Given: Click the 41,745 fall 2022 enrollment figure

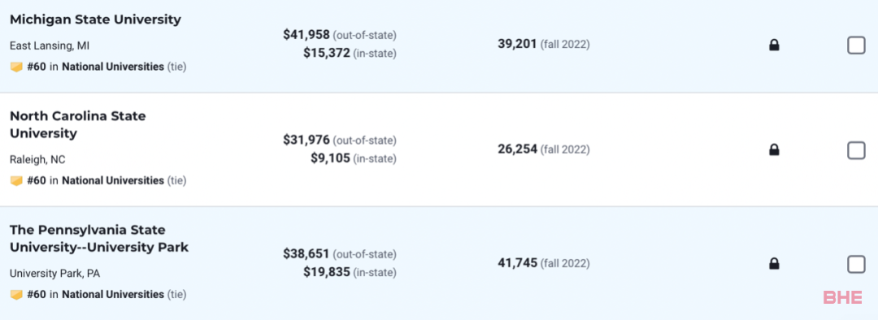Looking at the screenshot, I should click(x=517, y=263).
